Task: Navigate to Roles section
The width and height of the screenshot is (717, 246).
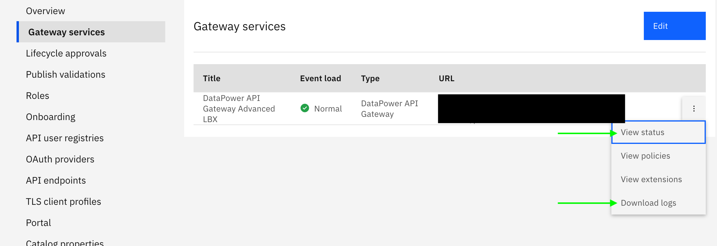Action: click(x=37, y=96)
